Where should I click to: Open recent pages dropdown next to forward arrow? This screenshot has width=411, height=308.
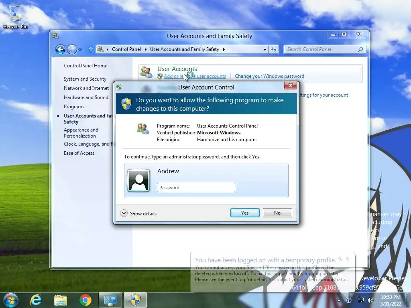coord(80,49)
